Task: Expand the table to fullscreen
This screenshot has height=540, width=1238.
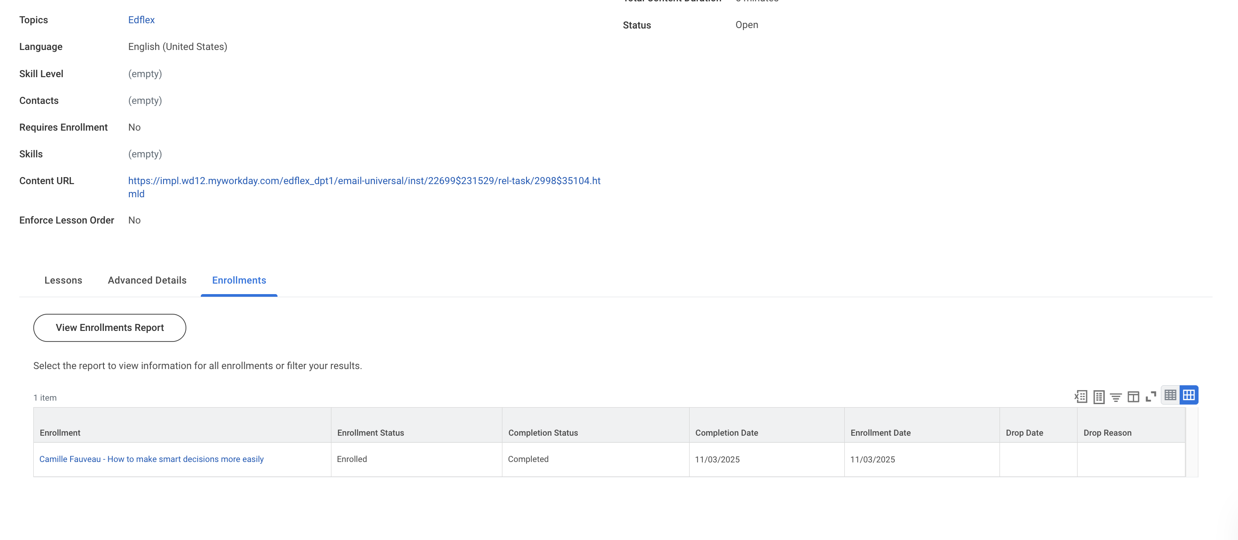Action: click(x=1151, y=396)
